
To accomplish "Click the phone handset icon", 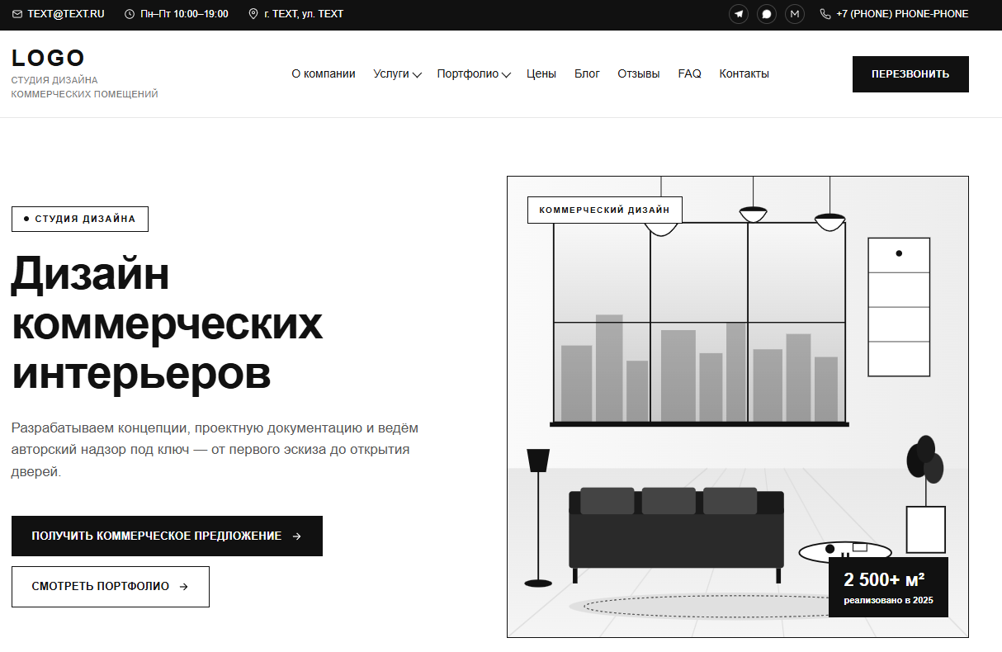I will (x=825, y=14).
